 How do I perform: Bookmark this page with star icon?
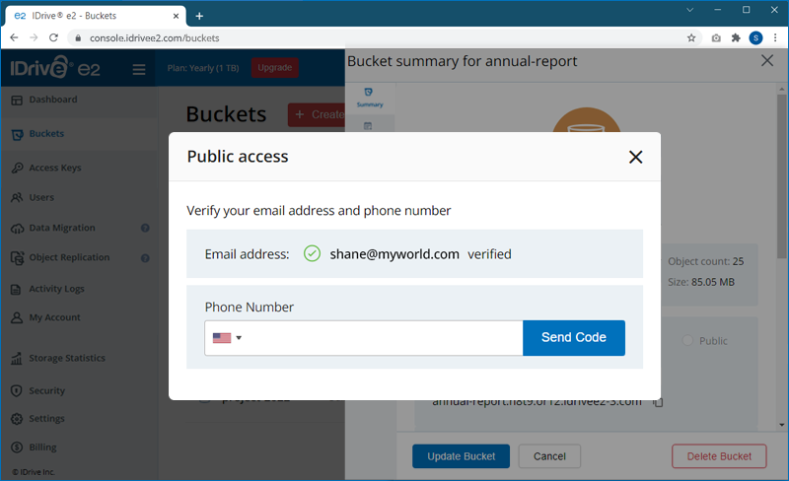(691, 37)
